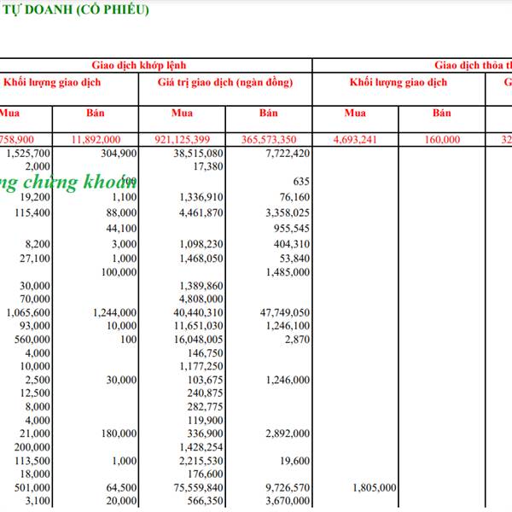Click value 2,892,000
Viewport: 512px width, 512px height.
click(x=288, y=433)
